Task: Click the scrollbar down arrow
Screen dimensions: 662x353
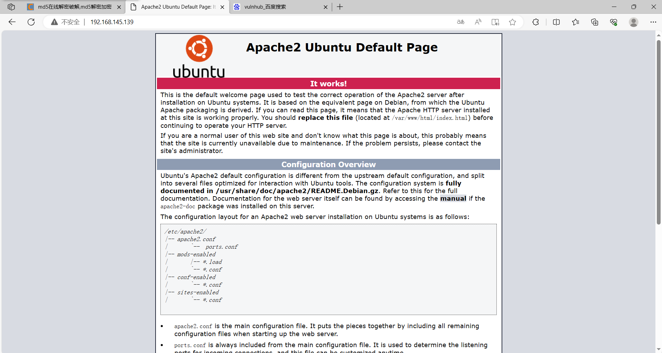Action: (659, 349)
